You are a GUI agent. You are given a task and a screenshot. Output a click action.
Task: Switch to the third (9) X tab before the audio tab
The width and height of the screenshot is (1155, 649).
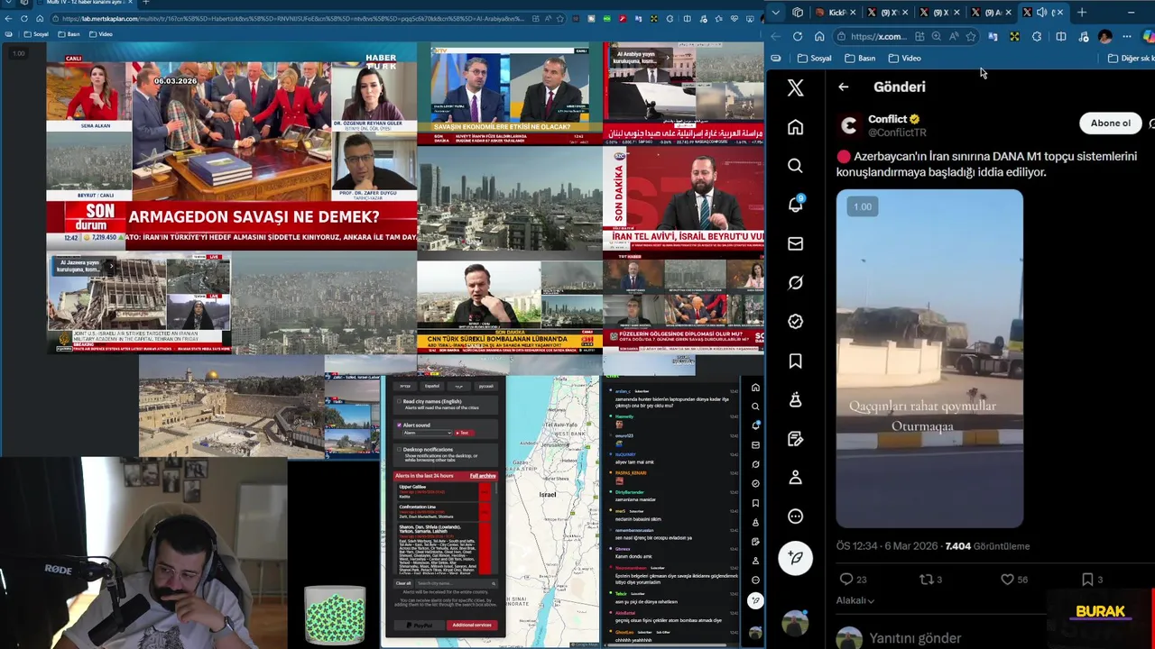pyautogui.click(x=992, y=12)
